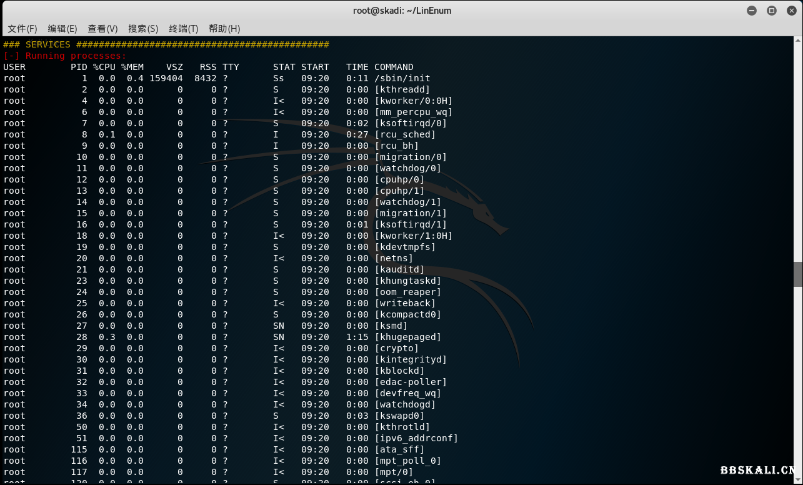Close the terminal window
The width and height of the screenshot is (803, 485).
pos(791,11)
